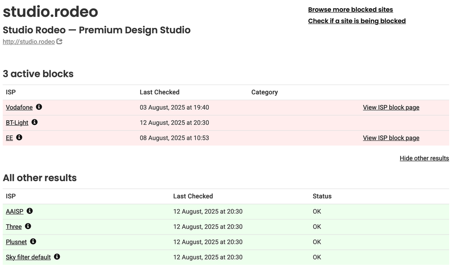Open Check if a site is being blocked
457x268 pixels.
click(x=357, y=21)
